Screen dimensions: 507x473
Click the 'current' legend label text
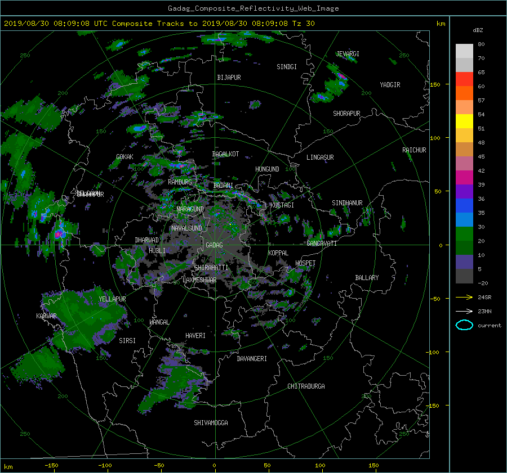point(490,326)
